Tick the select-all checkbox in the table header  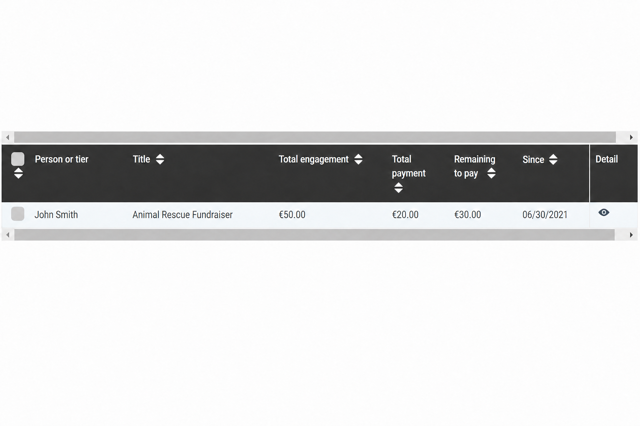click(x=17, y=159)
